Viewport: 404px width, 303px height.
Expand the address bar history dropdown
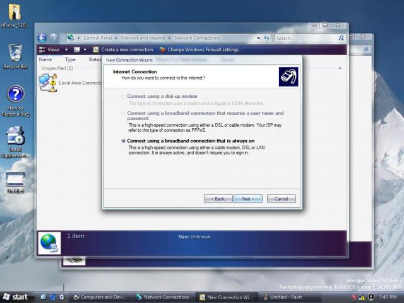[258, 38]
